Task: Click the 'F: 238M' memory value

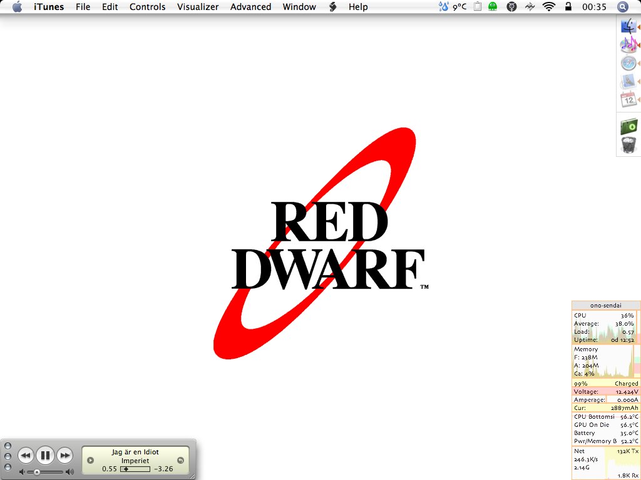Action: tap(586, 357)
